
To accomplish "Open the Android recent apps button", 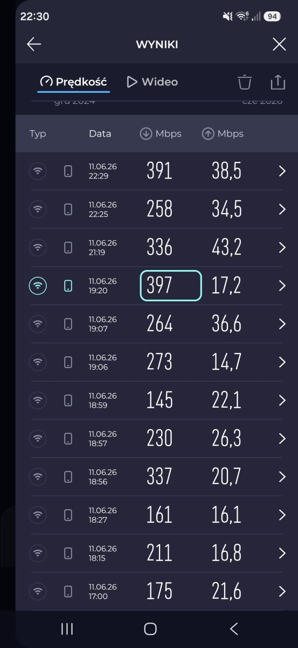I will click(x=67, y=629).
